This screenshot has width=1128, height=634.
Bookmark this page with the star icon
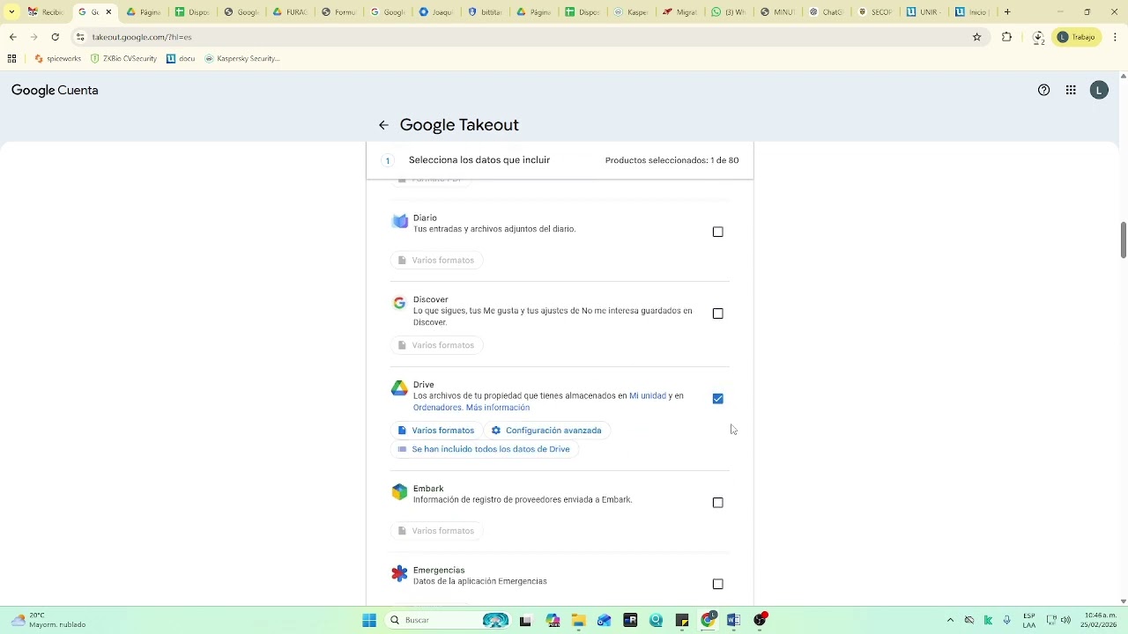pos(976,37)
